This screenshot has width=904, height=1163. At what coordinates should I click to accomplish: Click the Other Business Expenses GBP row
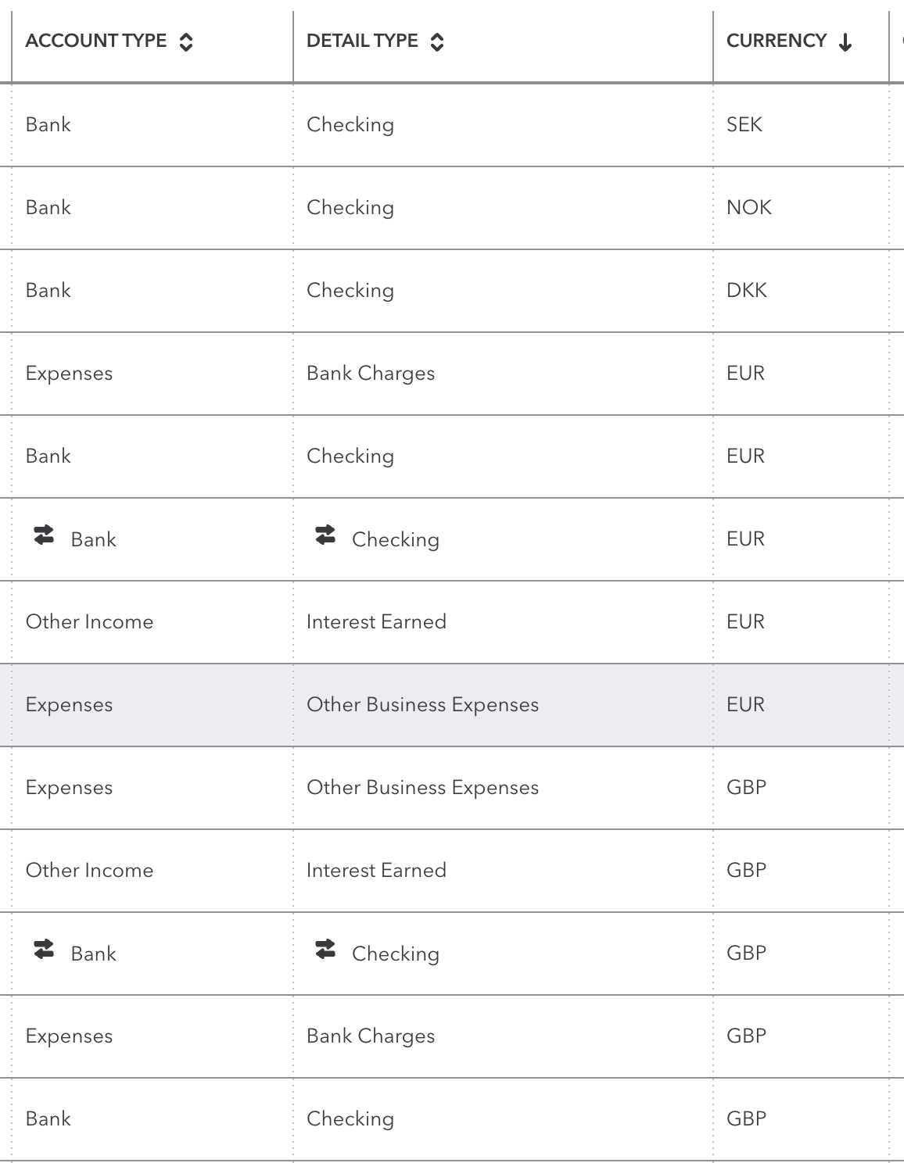pyautogui.click(x=422, y=787)
